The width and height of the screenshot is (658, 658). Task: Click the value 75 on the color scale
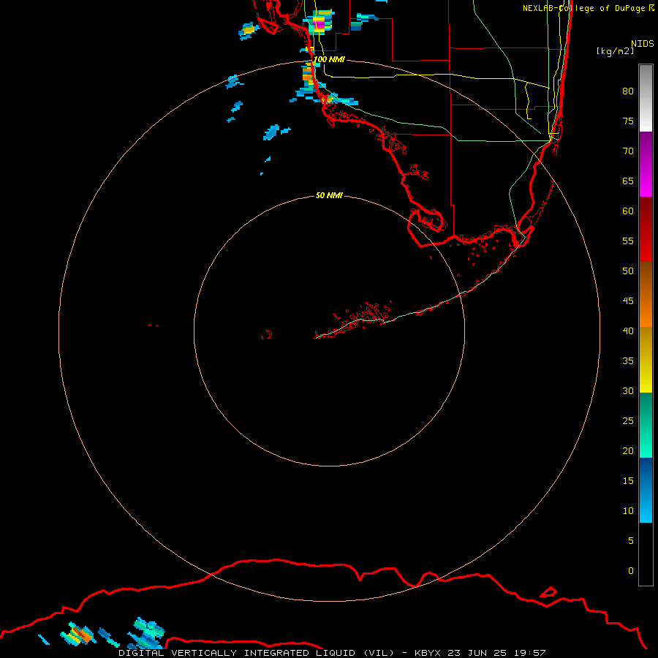point(628,121)
